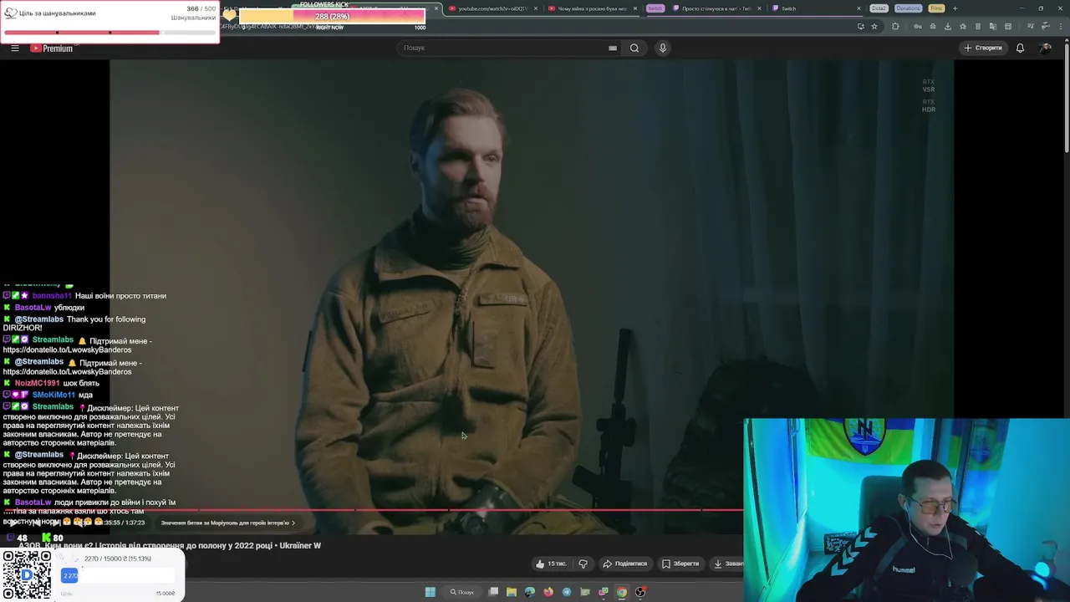Expand the Films tab group
Screen dimensions: 1070x602
point(936,8)
